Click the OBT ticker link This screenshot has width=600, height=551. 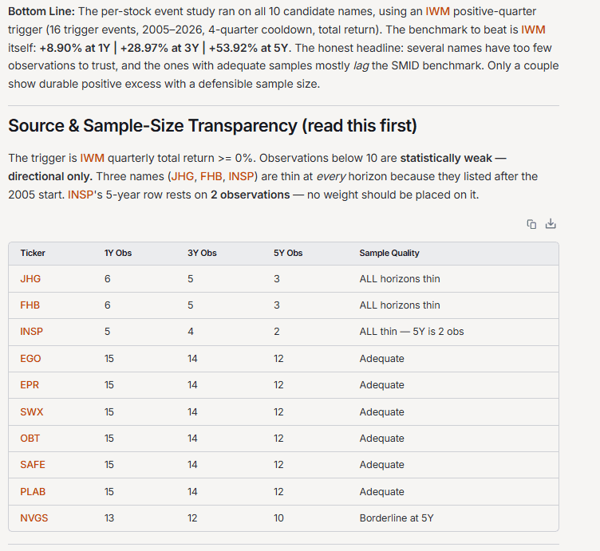tap(30, 439)
